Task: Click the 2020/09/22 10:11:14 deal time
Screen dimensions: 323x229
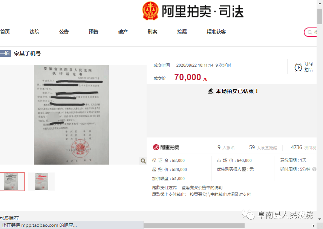Action: coord(194,65)
